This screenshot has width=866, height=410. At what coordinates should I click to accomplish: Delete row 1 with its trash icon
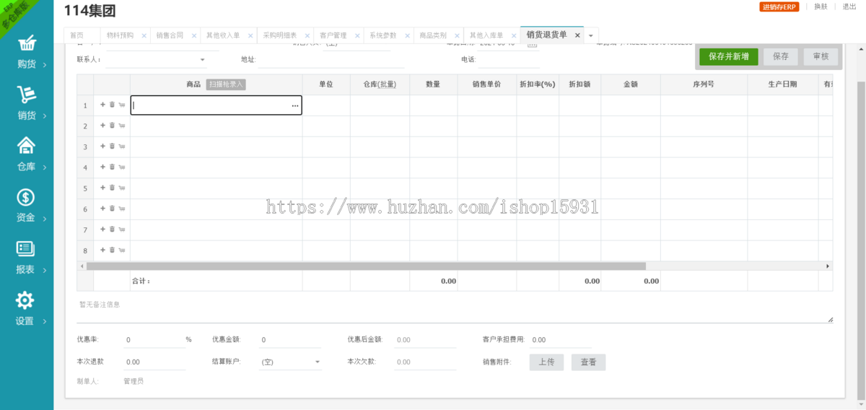(112, 105)
